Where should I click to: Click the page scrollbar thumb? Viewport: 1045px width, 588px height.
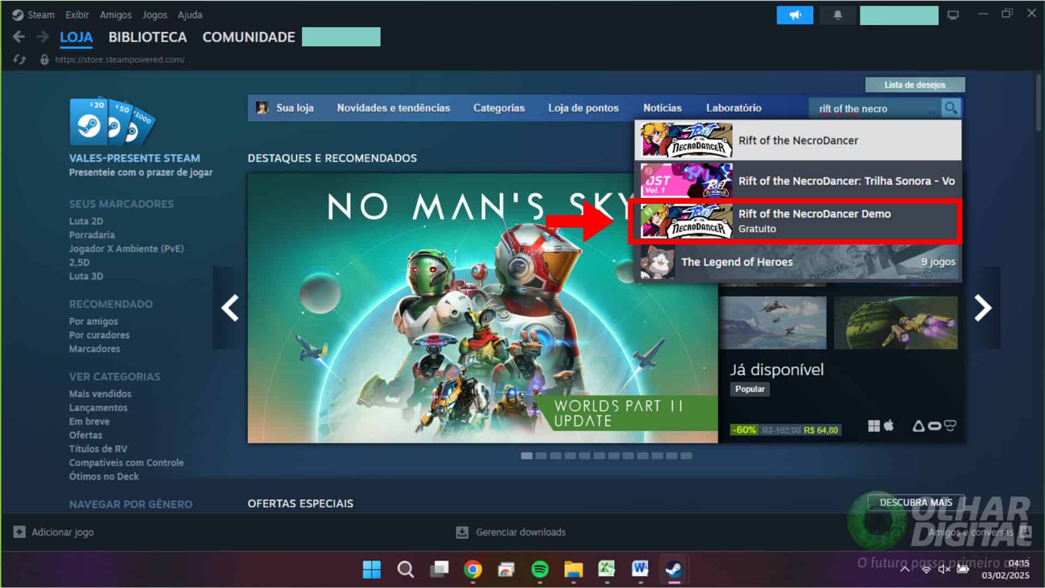(1038, 103)
